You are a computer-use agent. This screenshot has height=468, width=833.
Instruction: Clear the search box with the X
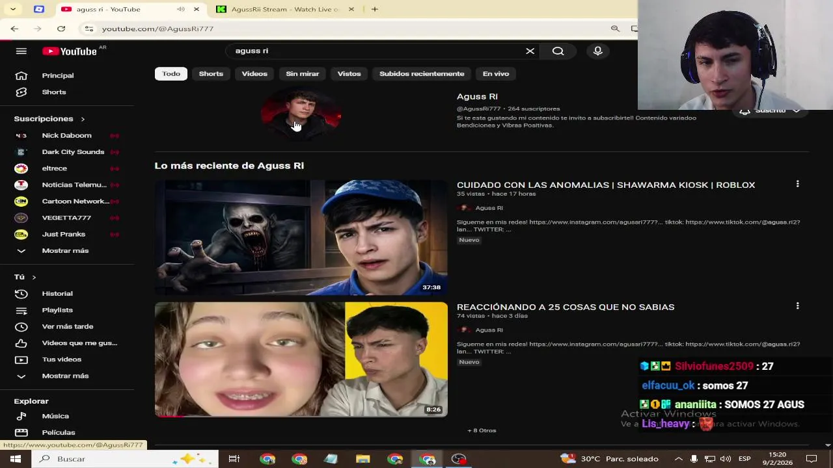(530, 51)
